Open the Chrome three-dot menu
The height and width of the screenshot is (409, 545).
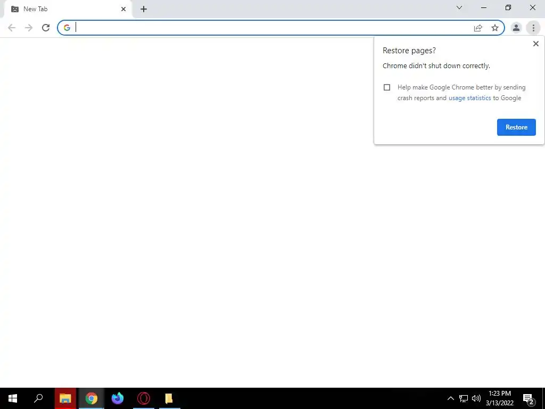533,28
